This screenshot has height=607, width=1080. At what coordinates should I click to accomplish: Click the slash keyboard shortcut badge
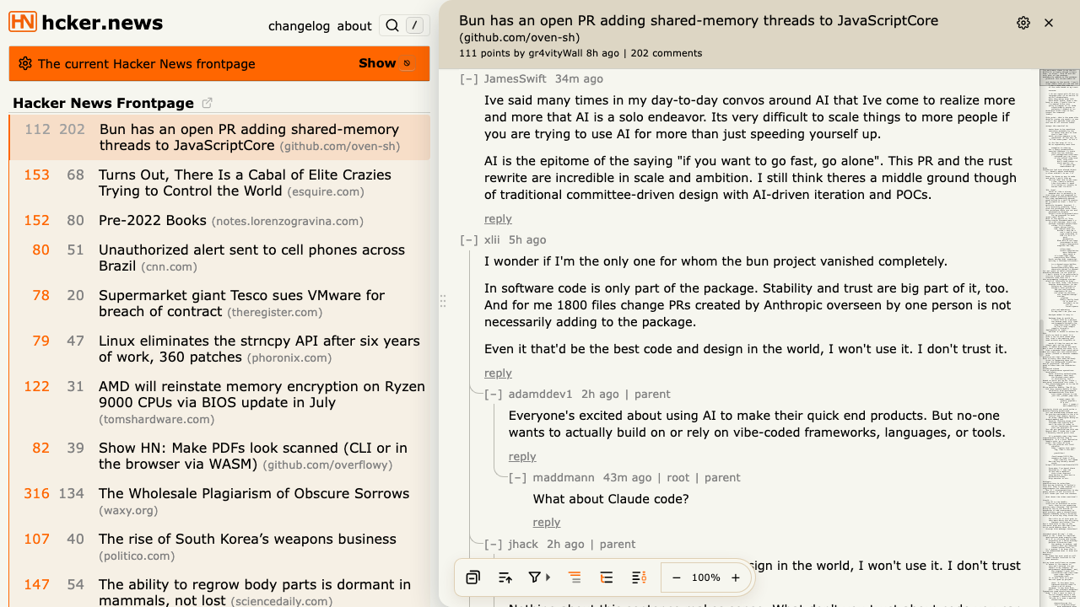414,26
